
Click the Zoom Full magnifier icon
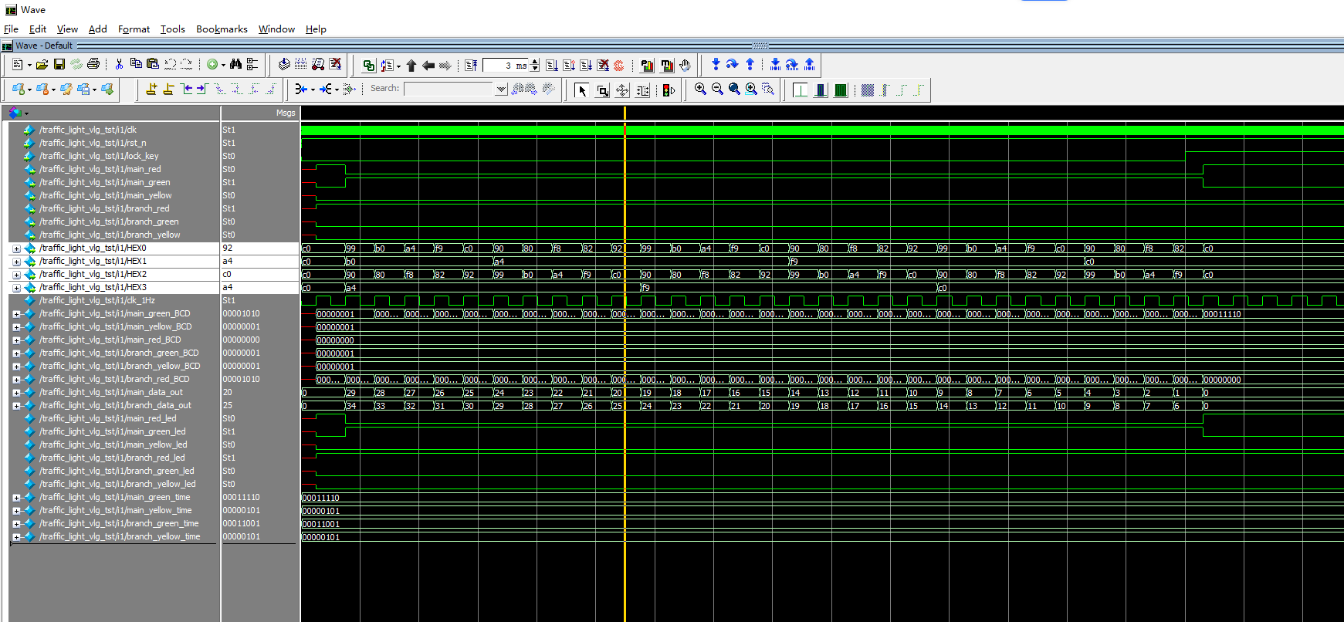pyautogui.click(x=734, y=90)
